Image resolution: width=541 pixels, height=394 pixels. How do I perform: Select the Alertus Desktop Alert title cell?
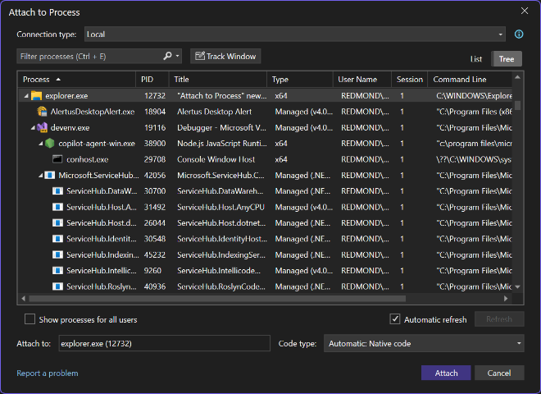tap(214, 112)
